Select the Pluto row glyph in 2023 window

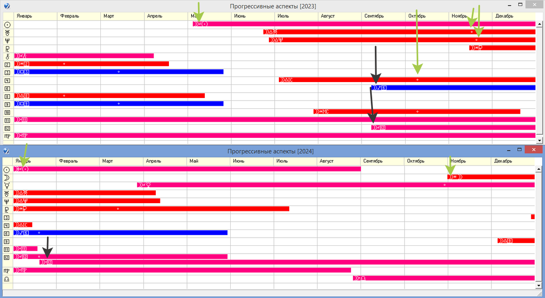7,48
